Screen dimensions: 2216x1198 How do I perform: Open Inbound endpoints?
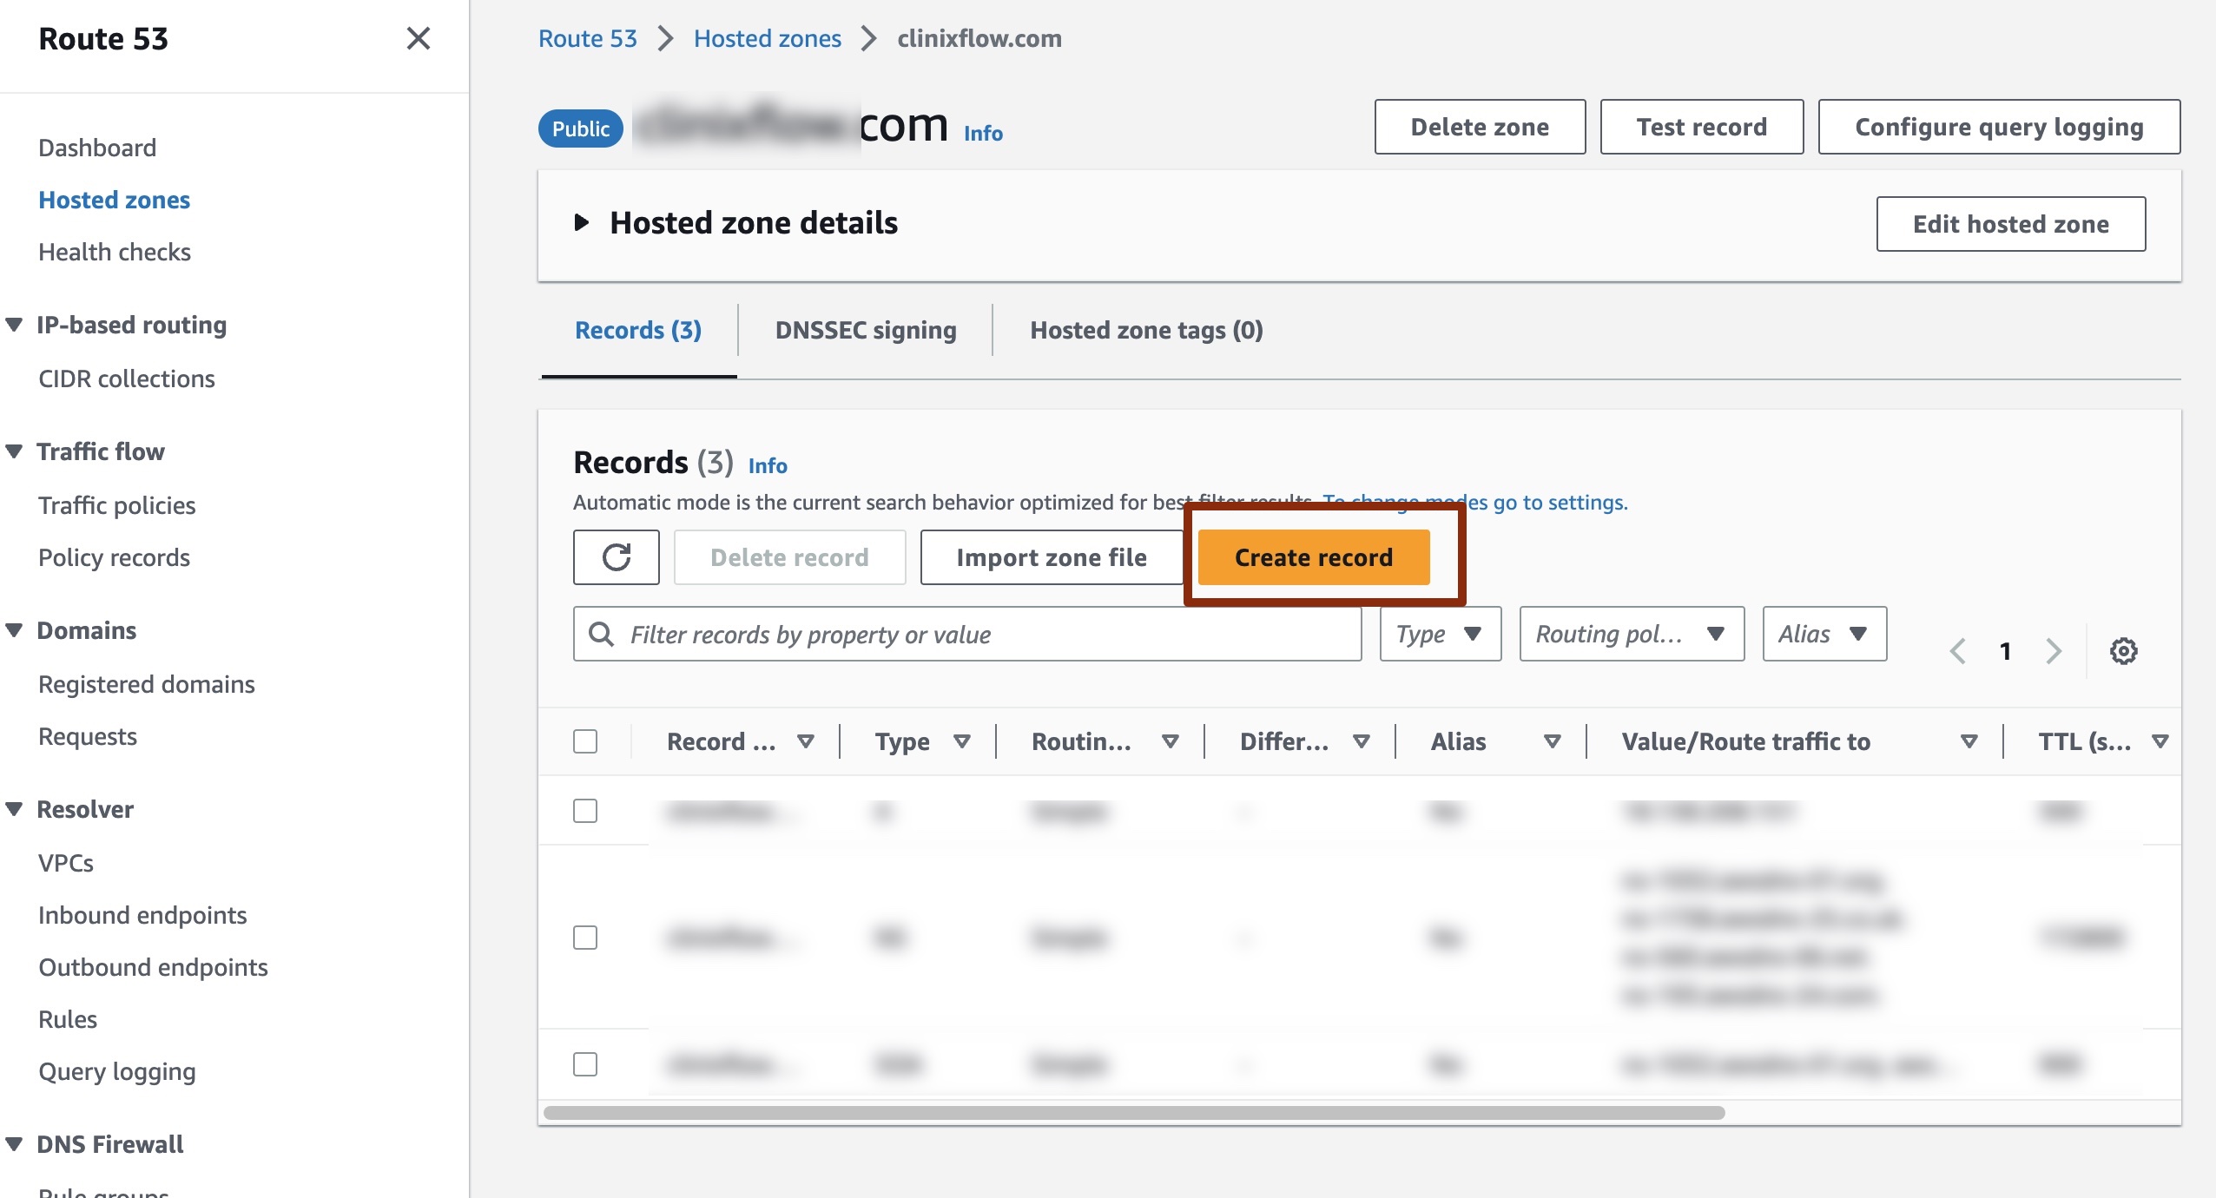142,915
